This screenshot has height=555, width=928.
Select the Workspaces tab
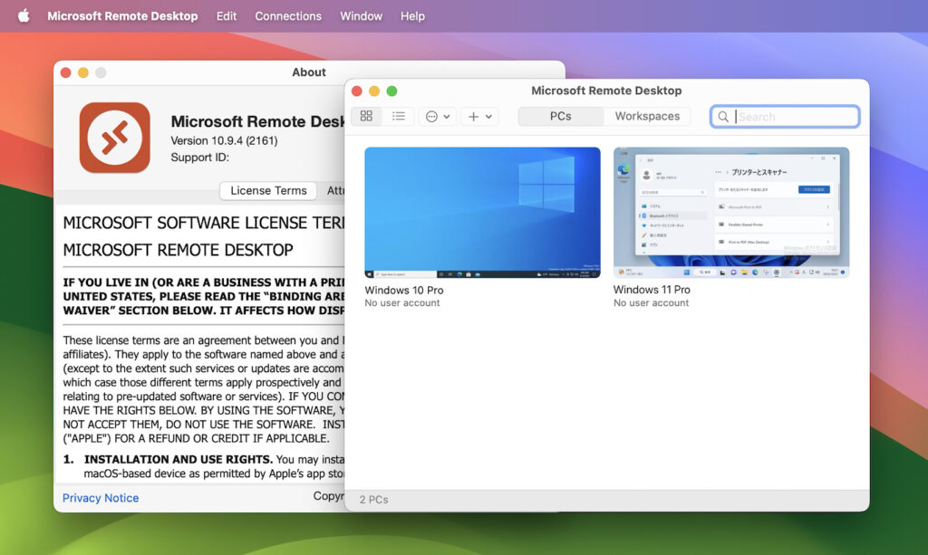(x=646, y=116)
